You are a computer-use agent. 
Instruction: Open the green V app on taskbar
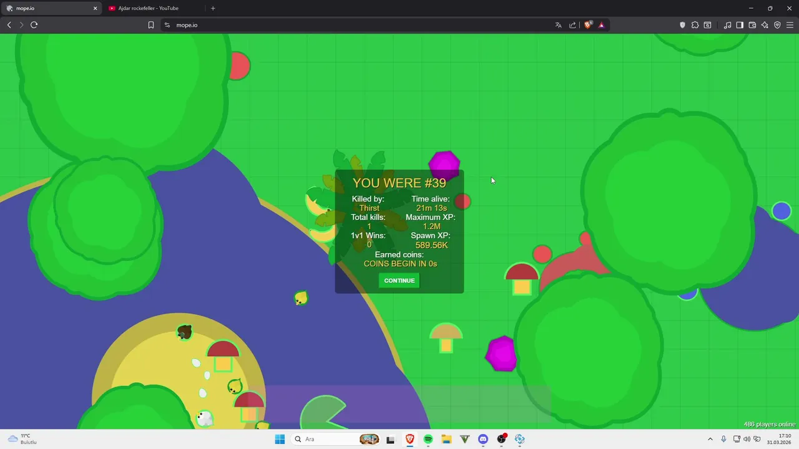click(x=464, y=439)
